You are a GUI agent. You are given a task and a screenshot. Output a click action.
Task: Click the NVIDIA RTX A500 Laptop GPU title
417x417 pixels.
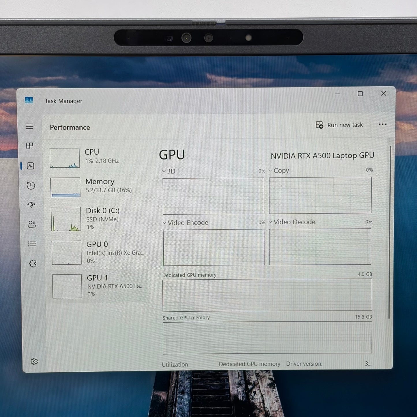[322, 156]
